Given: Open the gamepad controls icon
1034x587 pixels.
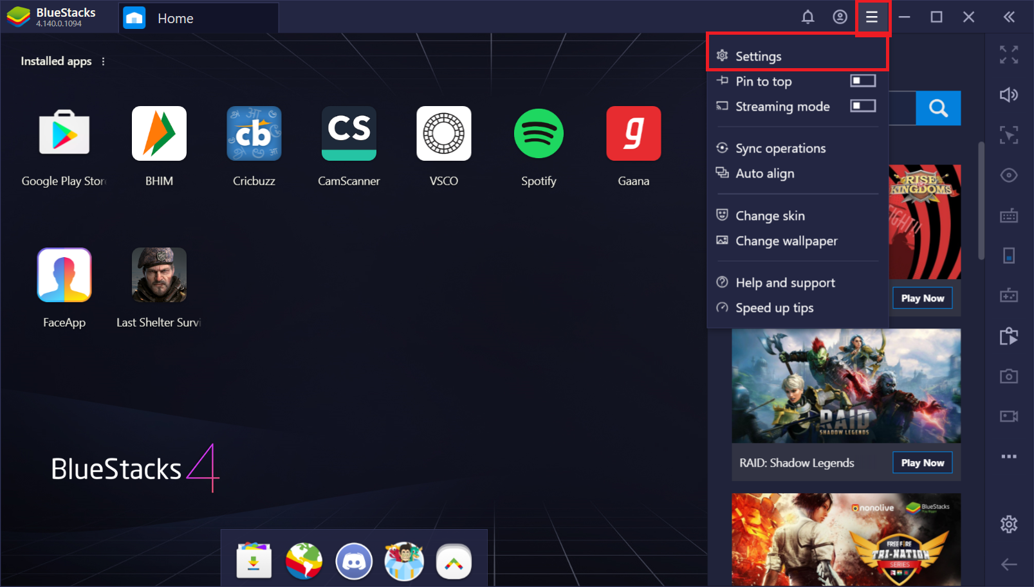Looking at the screenshot, I should pos(1009,296).
